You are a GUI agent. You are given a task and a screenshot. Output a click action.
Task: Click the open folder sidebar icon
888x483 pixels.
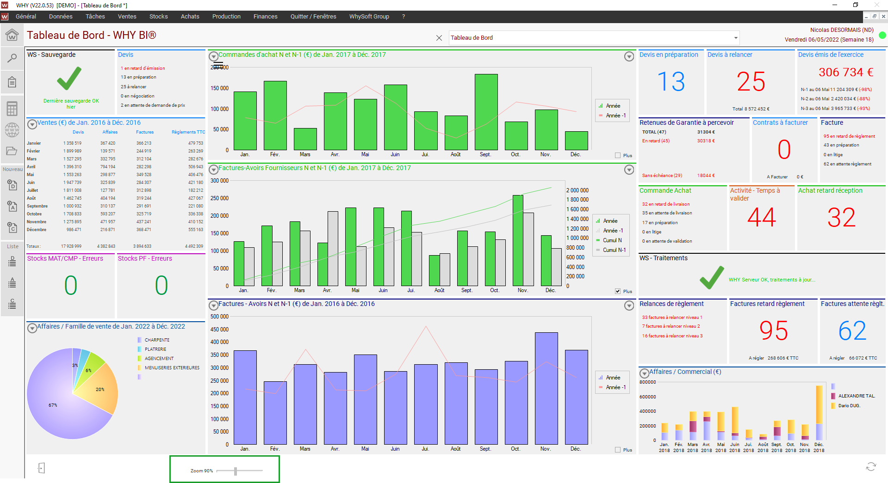coord(12,151)
